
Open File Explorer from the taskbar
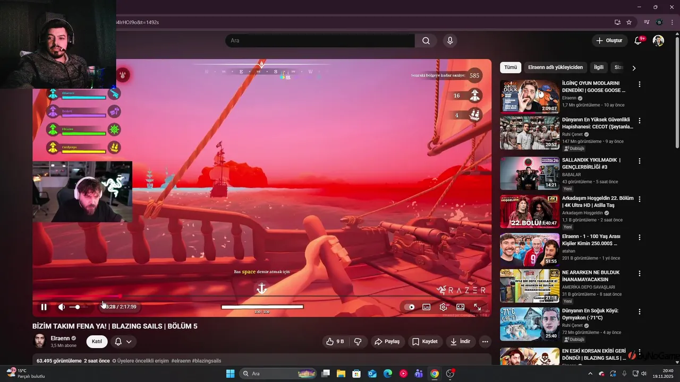pyautogui.click(x=341, y=374)
